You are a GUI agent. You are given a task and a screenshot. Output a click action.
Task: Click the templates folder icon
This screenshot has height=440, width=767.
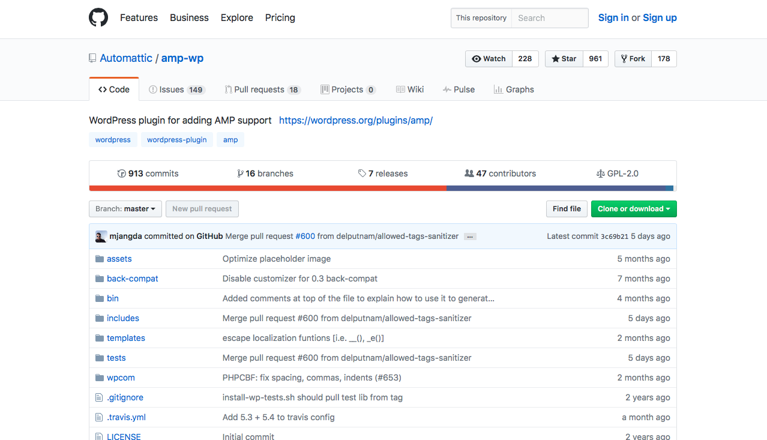click(100, 338)
